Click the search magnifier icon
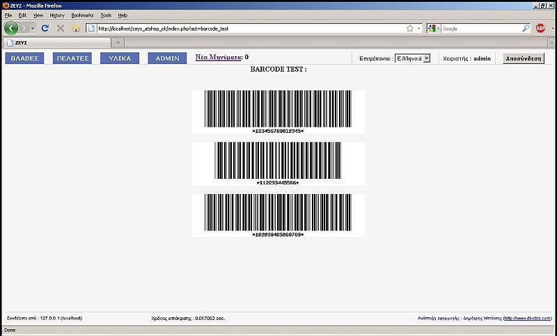The width and height of the screenshot is (557, 336). (x=526, y=29)
